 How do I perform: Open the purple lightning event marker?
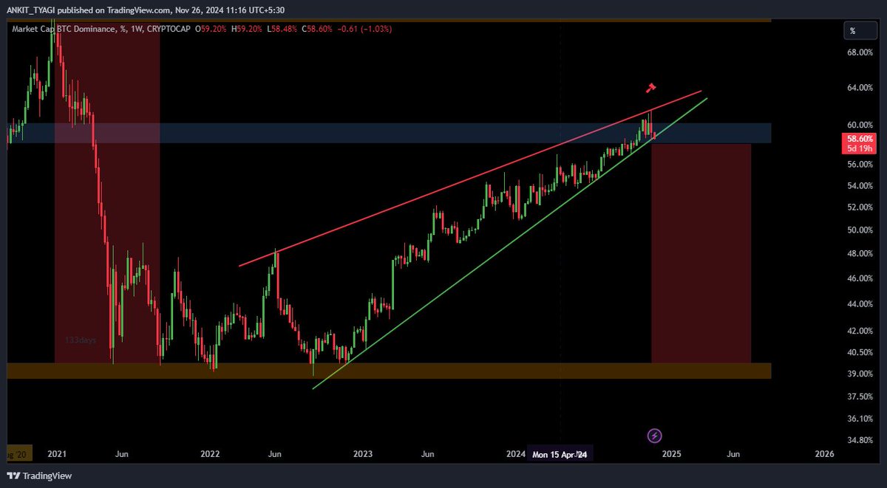654,436
